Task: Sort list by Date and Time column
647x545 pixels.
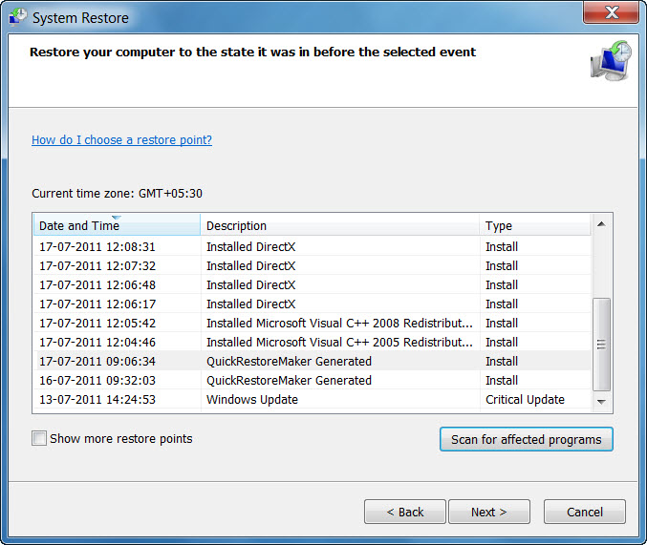Action: [x=117, y=226]
